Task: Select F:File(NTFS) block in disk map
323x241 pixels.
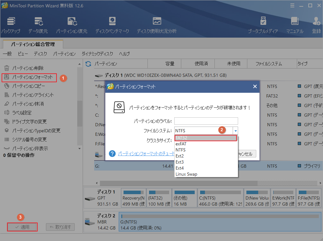Action: 309,198
